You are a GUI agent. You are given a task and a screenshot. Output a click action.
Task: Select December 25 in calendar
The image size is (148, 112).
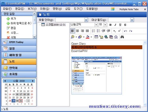point(24,98)
